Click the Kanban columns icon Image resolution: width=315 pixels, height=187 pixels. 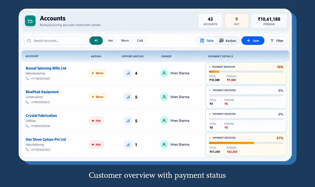221,41
